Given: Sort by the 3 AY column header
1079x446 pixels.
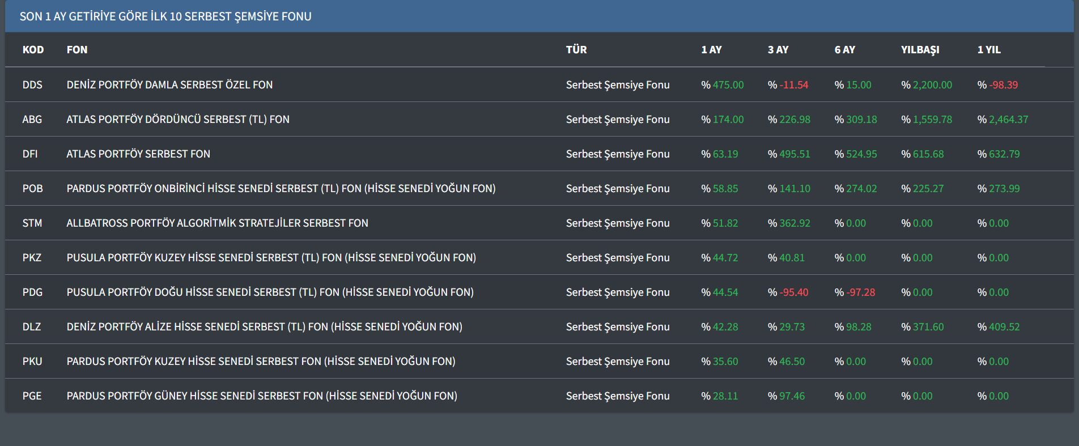Looking at the screenshot, I should [778, 50].
